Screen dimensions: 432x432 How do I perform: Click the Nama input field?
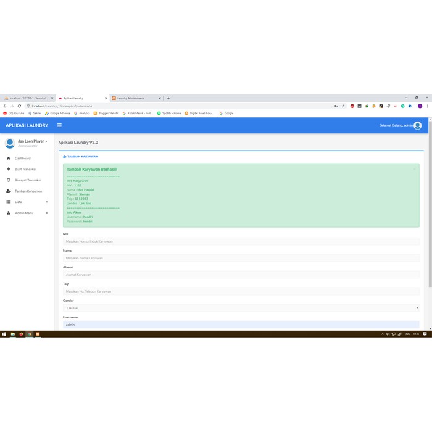(241, 258)
